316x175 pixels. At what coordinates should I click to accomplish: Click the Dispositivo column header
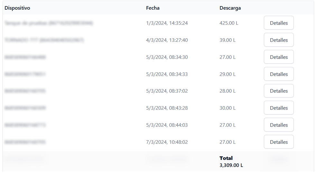[x=17, y=8]
